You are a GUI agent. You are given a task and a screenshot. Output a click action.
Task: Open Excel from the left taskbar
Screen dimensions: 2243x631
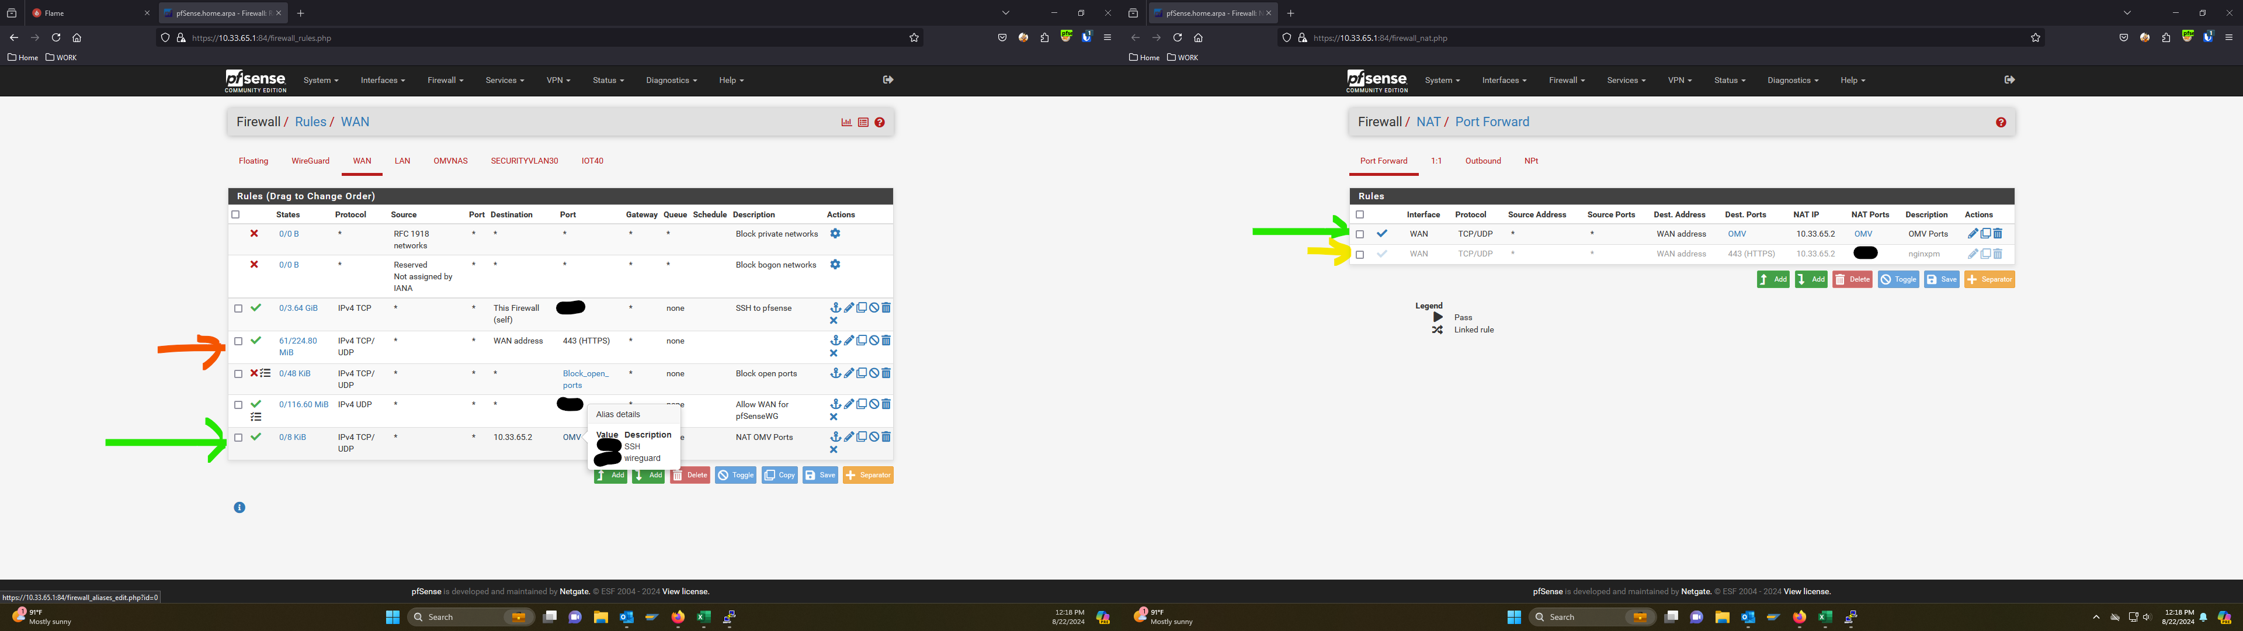[703, 617]
